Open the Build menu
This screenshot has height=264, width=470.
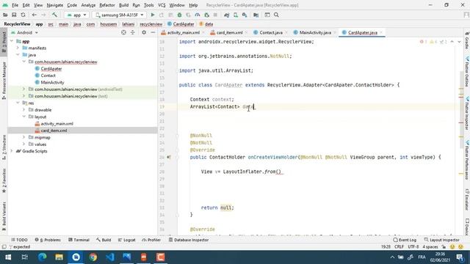[123, 5]
